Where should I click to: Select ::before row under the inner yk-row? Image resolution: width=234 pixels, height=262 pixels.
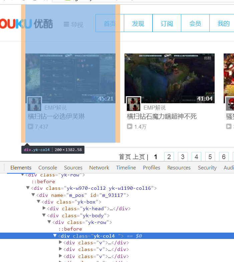coord(70,229)
